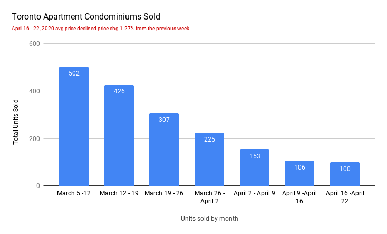Click the 'April 2 - April 9' label
387x234 pixels.
[255, 193]
